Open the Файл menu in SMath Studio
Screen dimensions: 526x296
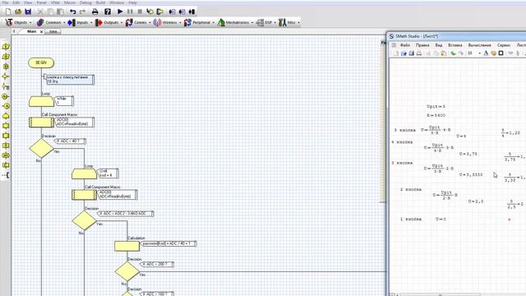pyautogui.click(x=404, y=45)
